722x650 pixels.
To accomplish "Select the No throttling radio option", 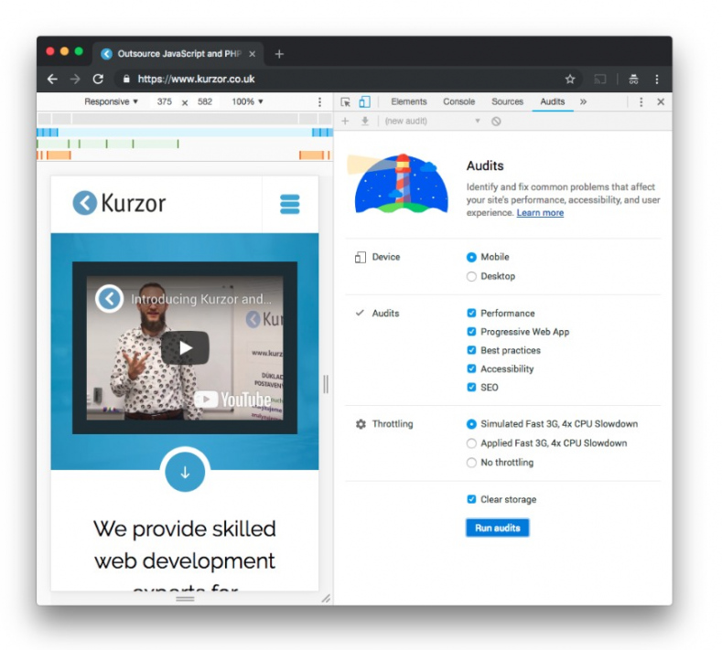I will [x=471, y=463].
